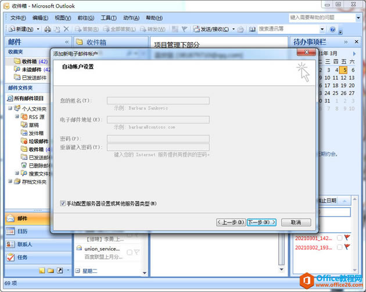Screen dimensions: 366x292
Task: Click the Shortcuts icon in navigation bar
Action: 60,271
